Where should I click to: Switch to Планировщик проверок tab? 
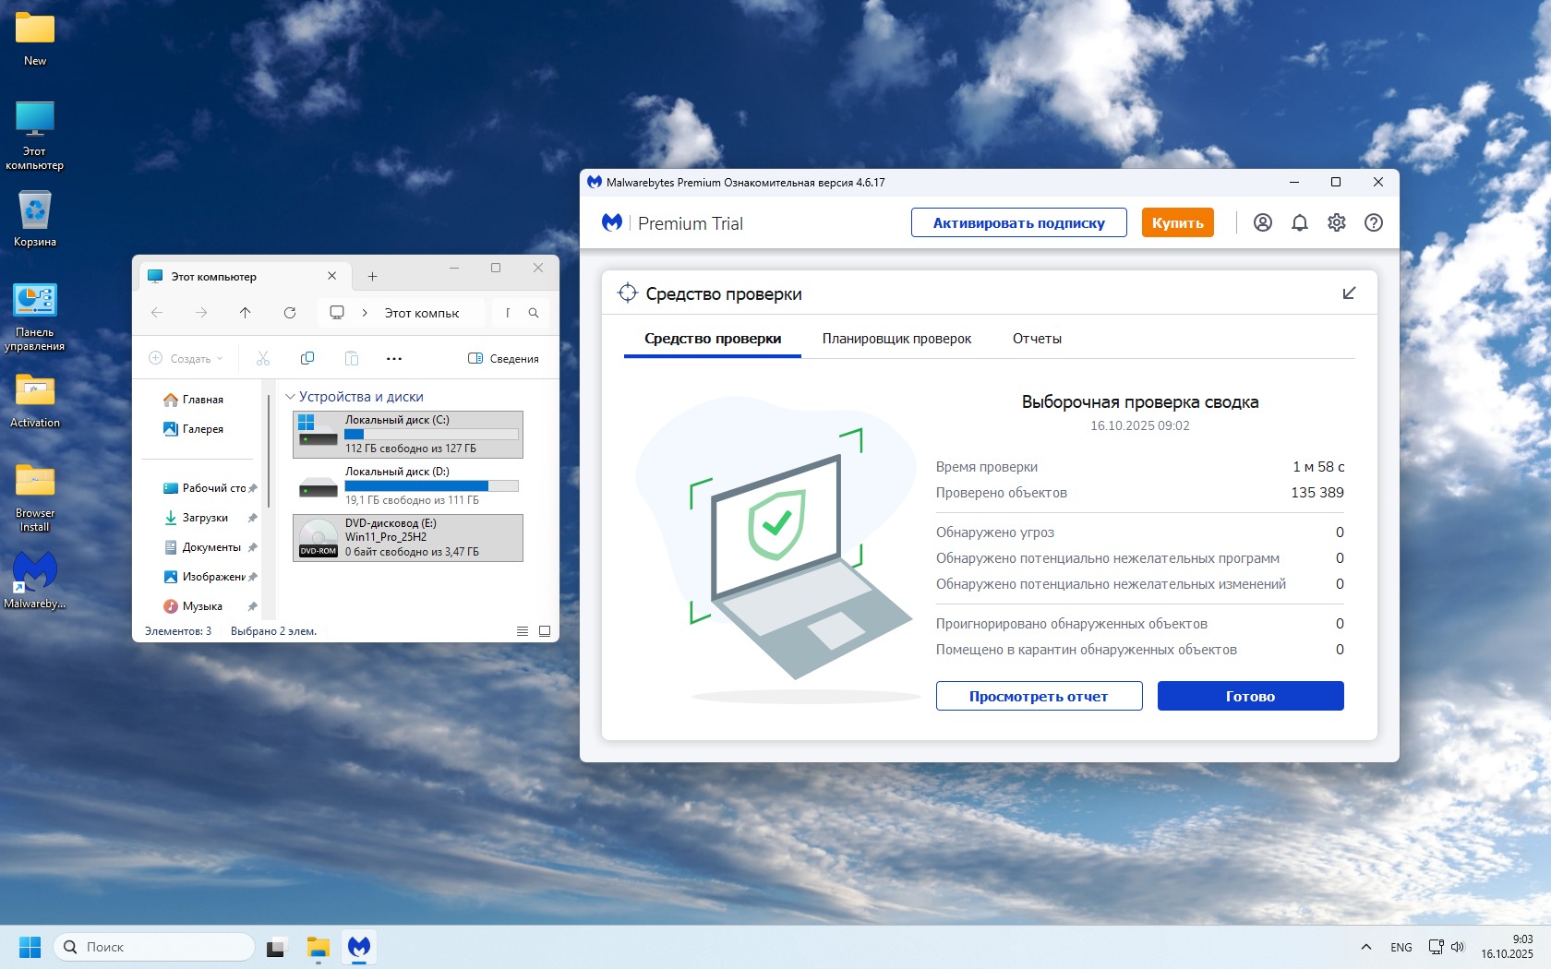896,339
